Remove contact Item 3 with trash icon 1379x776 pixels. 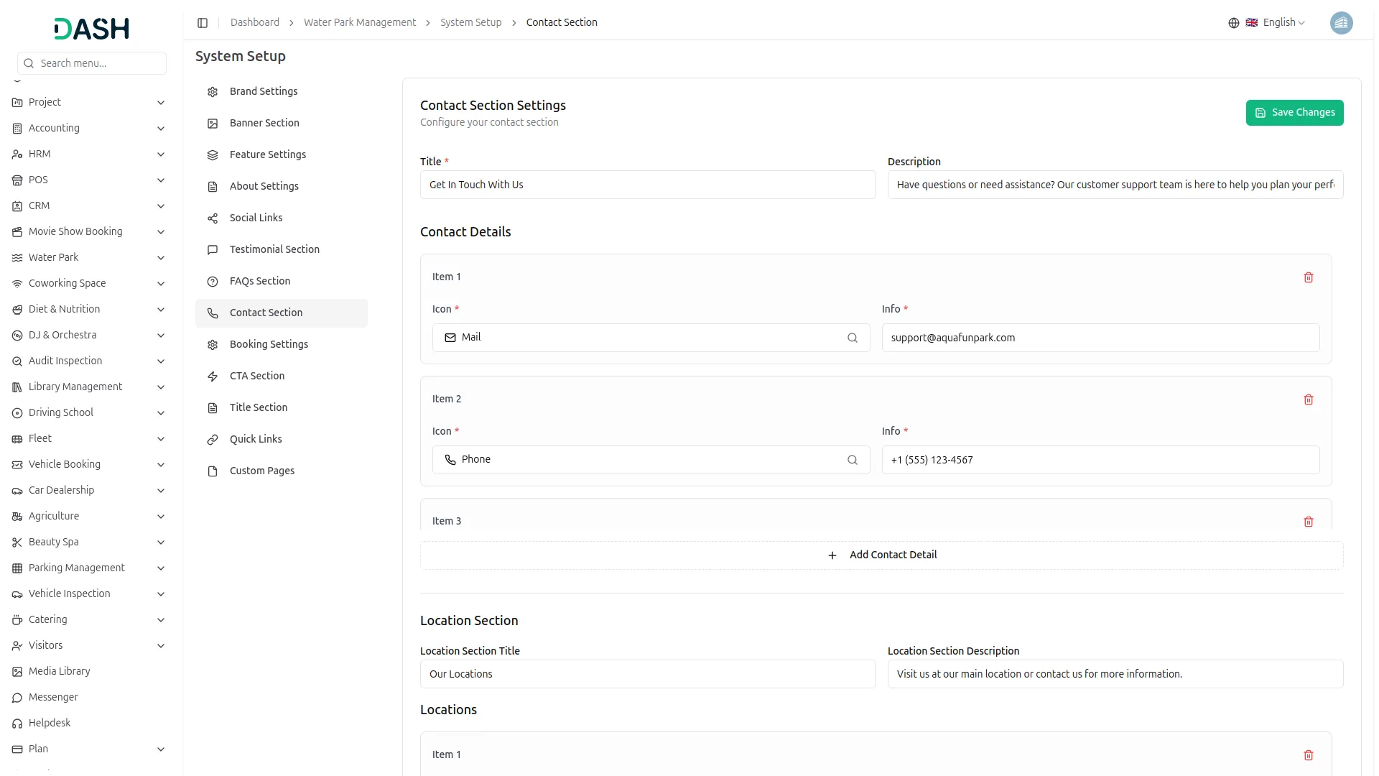pos(1308,522)
